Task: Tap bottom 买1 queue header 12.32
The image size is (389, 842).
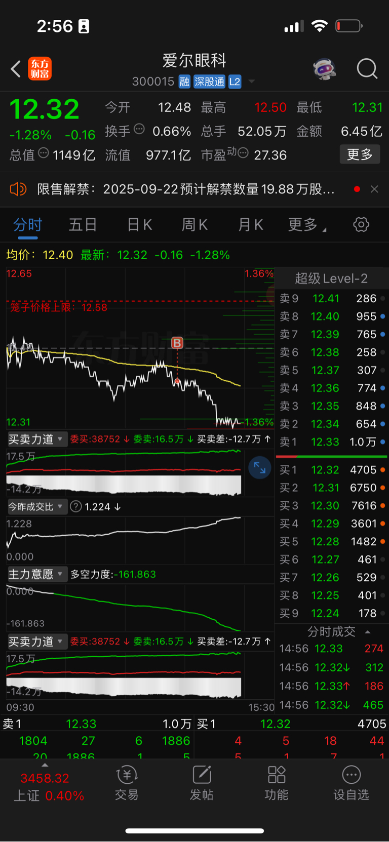Action: pos(292,724)
